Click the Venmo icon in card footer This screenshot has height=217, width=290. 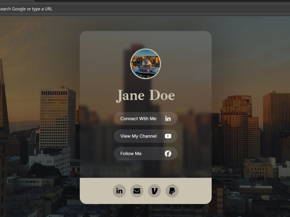pos(155,191)
